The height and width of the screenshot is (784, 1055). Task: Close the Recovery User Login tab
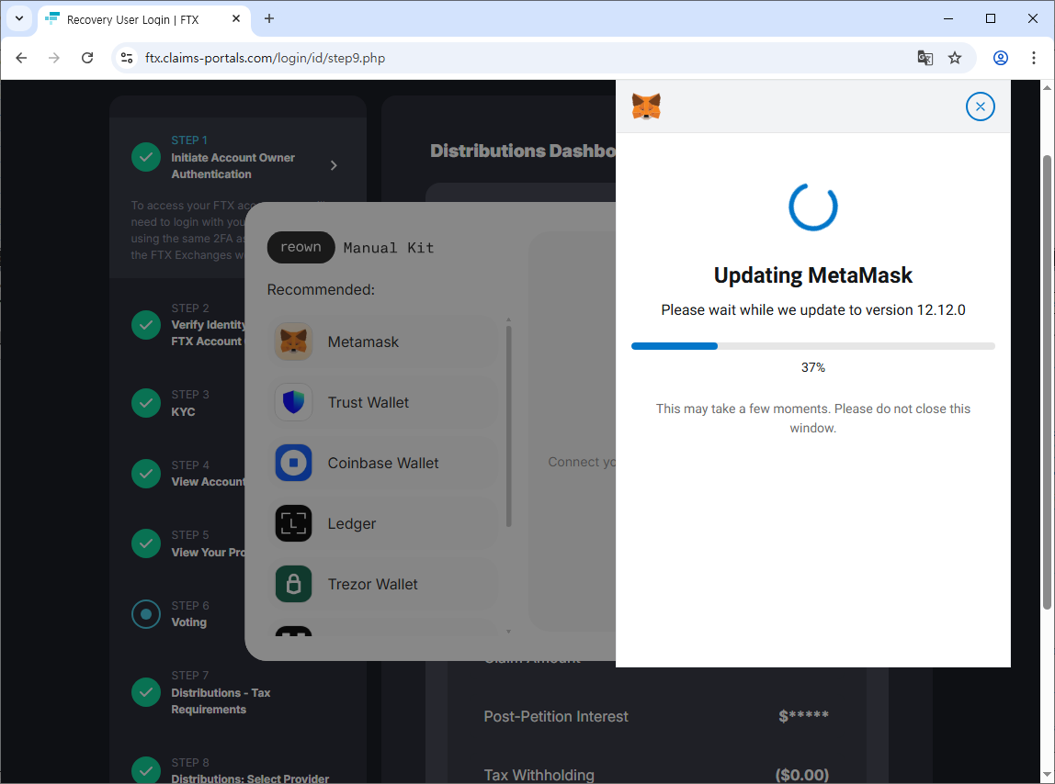point(236,19)
